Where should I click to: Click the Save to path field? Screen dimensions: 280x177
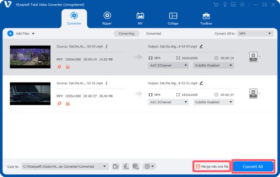61,166
